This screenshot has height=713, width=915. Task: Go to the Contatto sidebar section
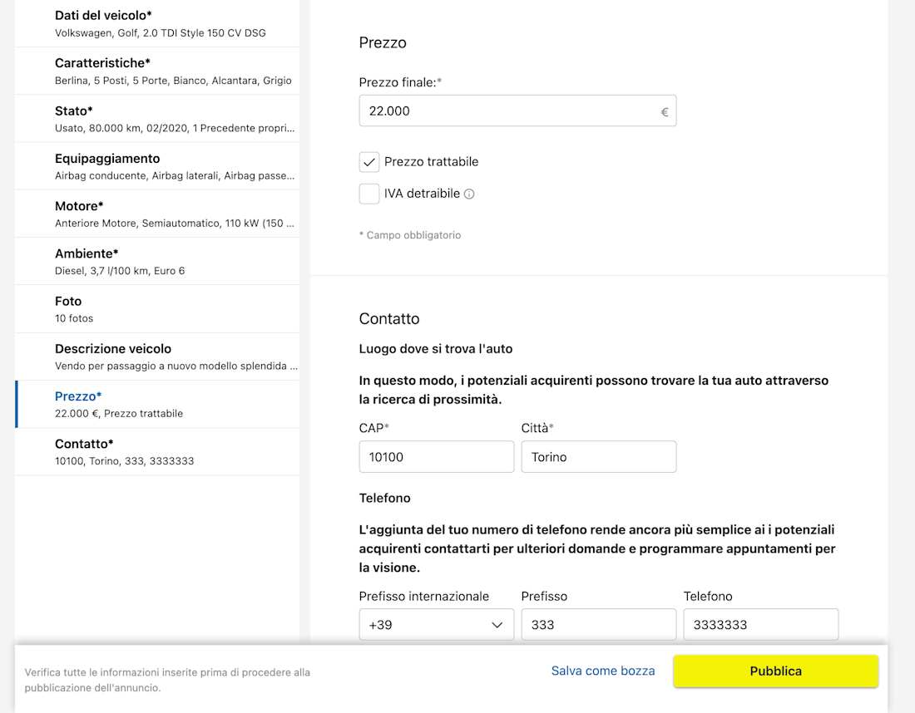point(157,451)
